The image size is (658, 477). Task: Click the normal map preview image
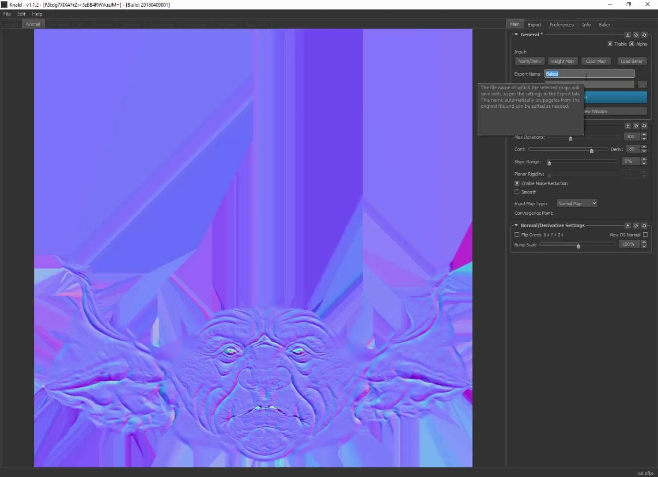tap(253, 248)
